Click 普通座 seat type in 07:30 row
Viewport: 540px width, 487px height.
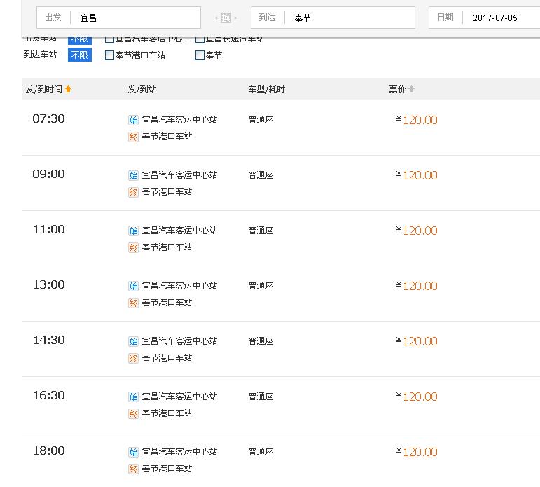pyautogui.click(x=261, y=120)
